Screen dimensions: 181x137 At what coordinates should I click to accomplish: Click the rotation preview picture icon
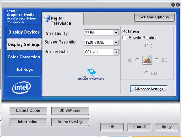pyautogui.click(x=147, y=60)
